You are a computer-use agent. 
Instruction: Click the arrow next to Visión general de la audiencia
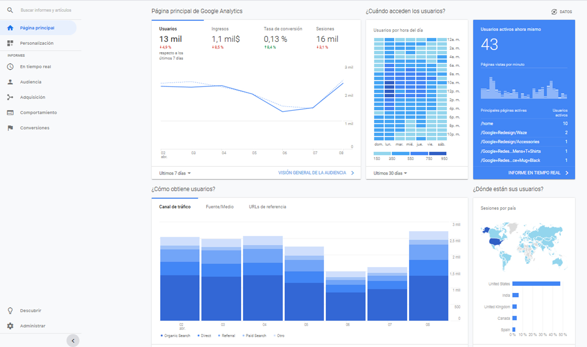coord(353,173)
